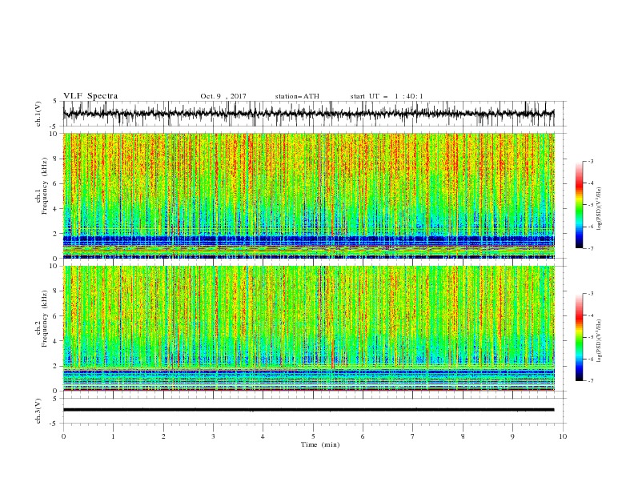Screen dimensions: 634x490
Task: Click the ch.3 flat black waveform trace
Action: point(308,410)
